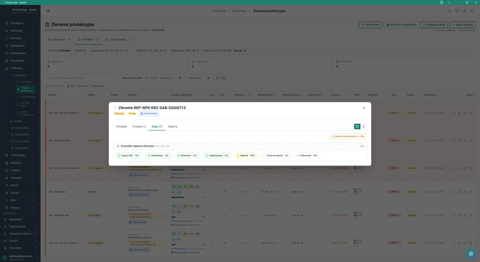Screen dimensions: 480x262
Task: Toggle the sidebar hamburger menu
Action: (48, 11)
